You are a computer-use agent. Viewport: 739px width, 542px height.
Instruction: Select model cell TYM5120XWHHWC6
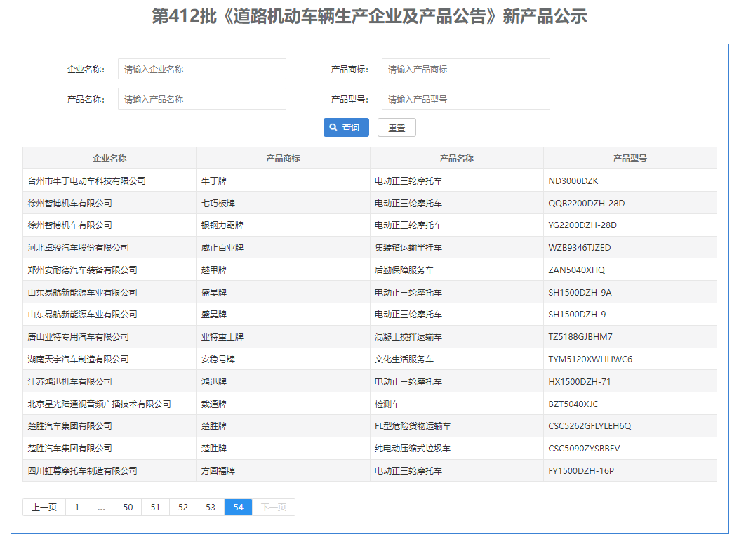coord(630,359)
